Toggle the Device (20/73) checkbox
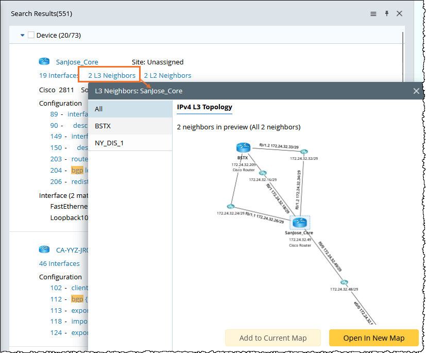Screen dimensions: 426x353 (31, 36)
